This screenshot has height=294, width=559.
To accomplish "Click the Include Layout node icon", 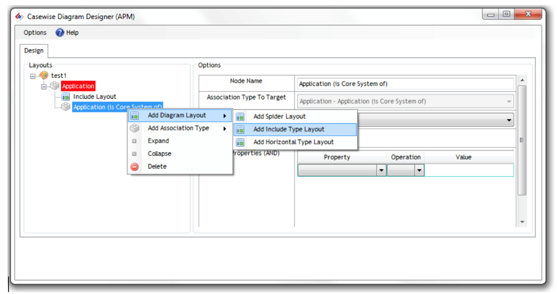I will (66, 97).
